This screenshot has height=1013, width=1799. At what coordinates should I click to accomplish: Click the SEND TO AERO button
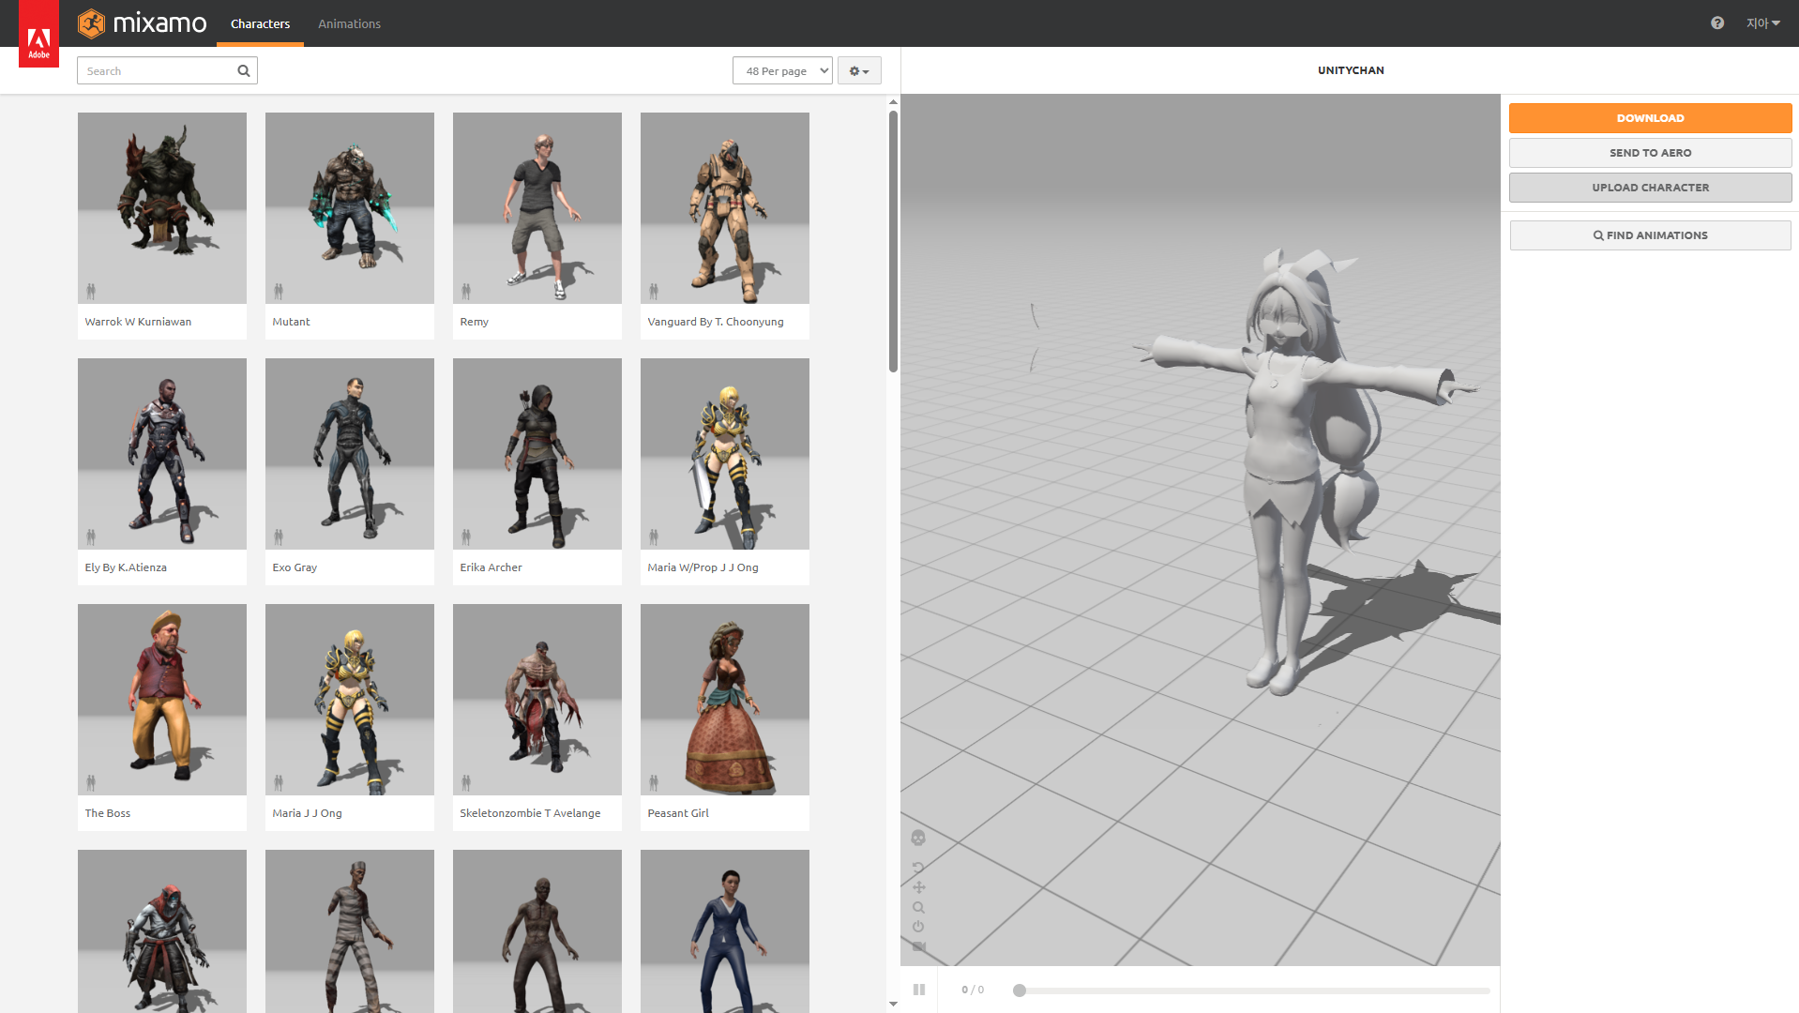tap(1650, 153)
